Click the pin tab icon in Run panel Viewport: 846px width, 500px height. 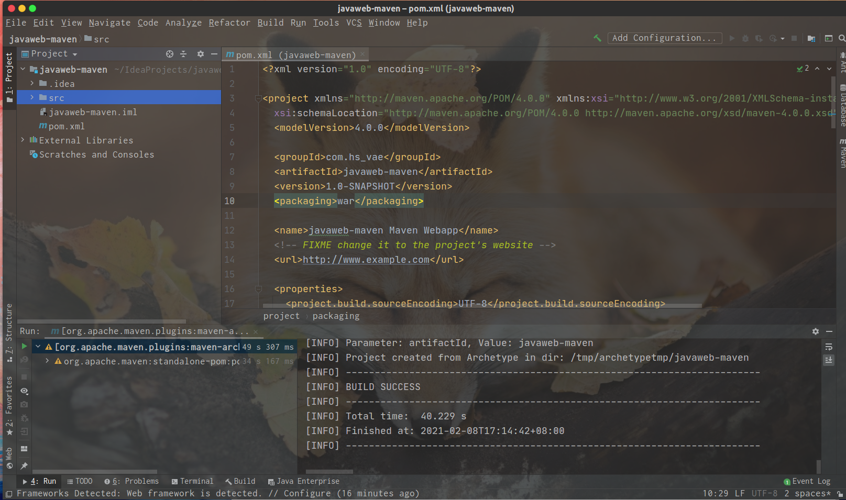pos(24,465)
